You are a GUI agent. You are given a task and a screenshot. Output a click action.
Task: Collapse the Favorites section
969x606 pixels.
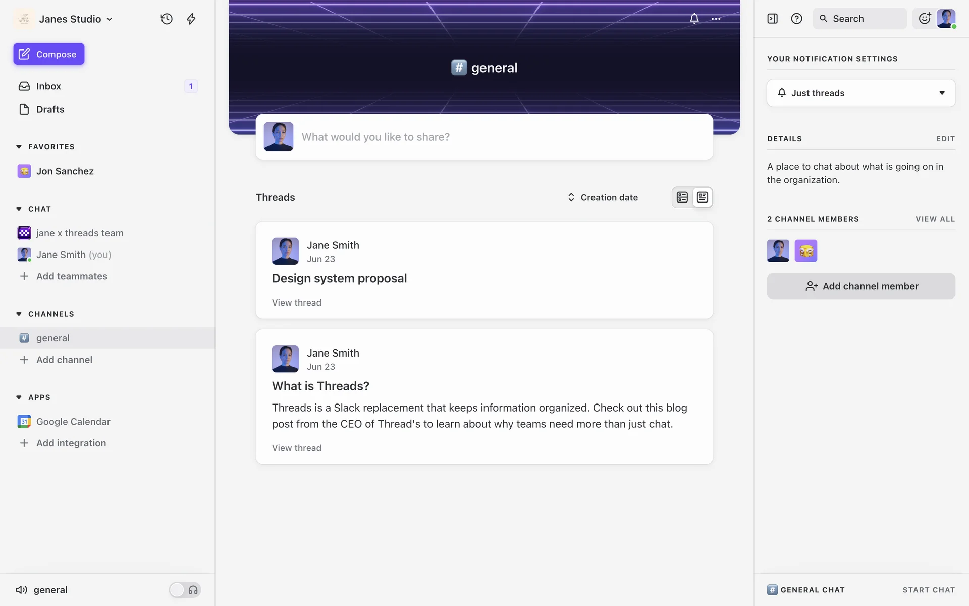coord(19,147)
